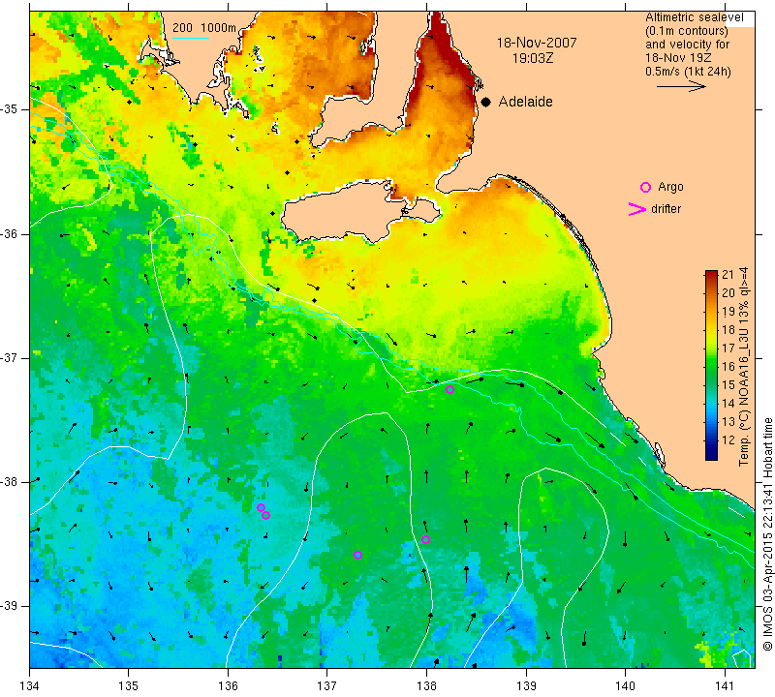The height and width of the screenshot is (697, 775).
Task: Click longitude axis label 136
Action: tap(228, 686)
